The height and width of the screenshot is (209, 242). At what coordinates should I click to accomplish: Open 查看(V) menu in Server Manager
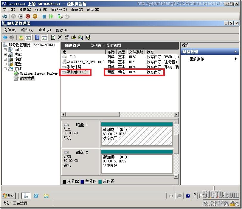point(45,30)
